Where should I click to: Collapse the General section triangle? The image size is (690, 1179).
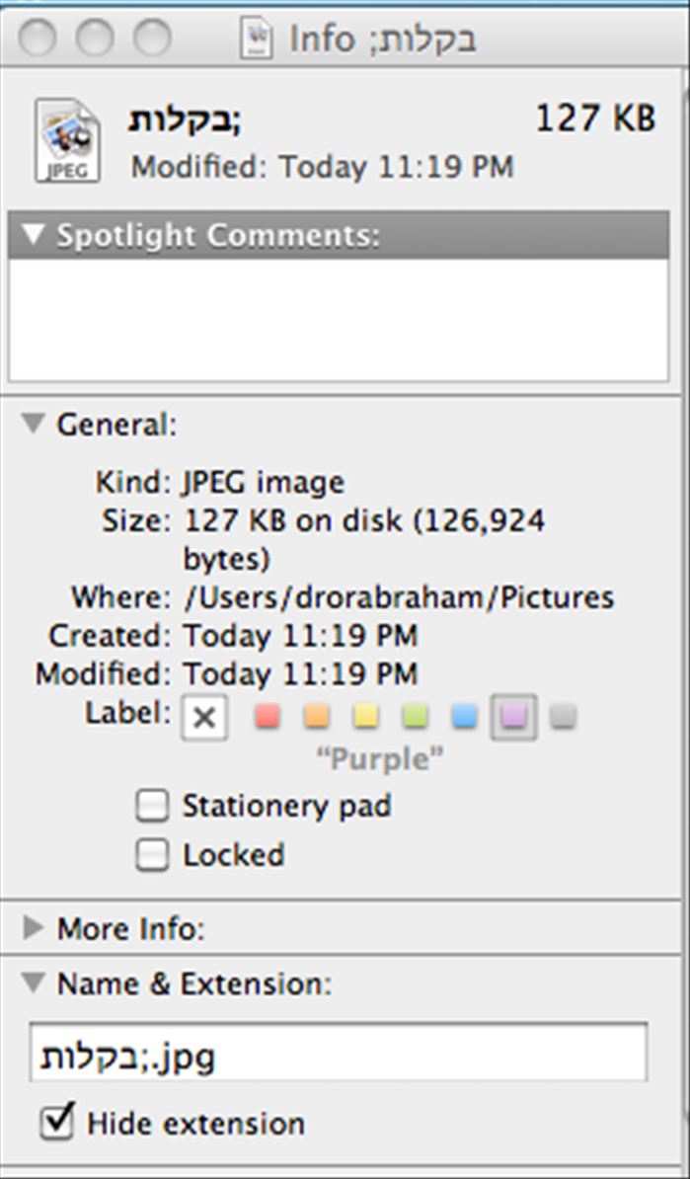34,424
